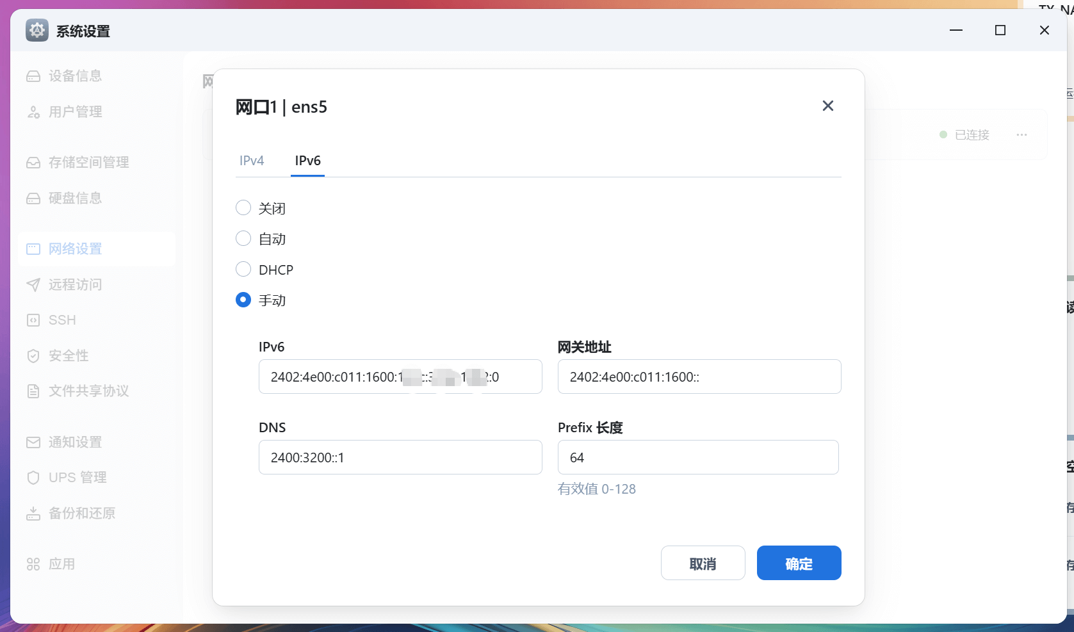Focus the Prefix 长度 input field
This screenshot has height=632, width=1074.
click(698, 457)
